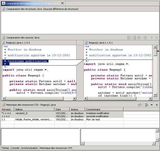Image resolution: width=160 pixels, height=151 pixels.
Task: Refresh the CVS history view
Action: point(139,105)
